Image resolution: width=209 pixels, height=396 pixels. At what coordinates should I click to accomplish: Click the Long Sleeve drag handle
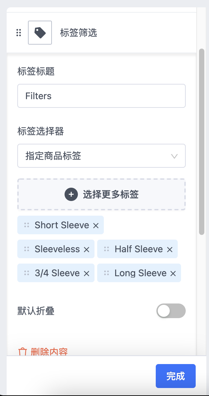tap(106, 273)
